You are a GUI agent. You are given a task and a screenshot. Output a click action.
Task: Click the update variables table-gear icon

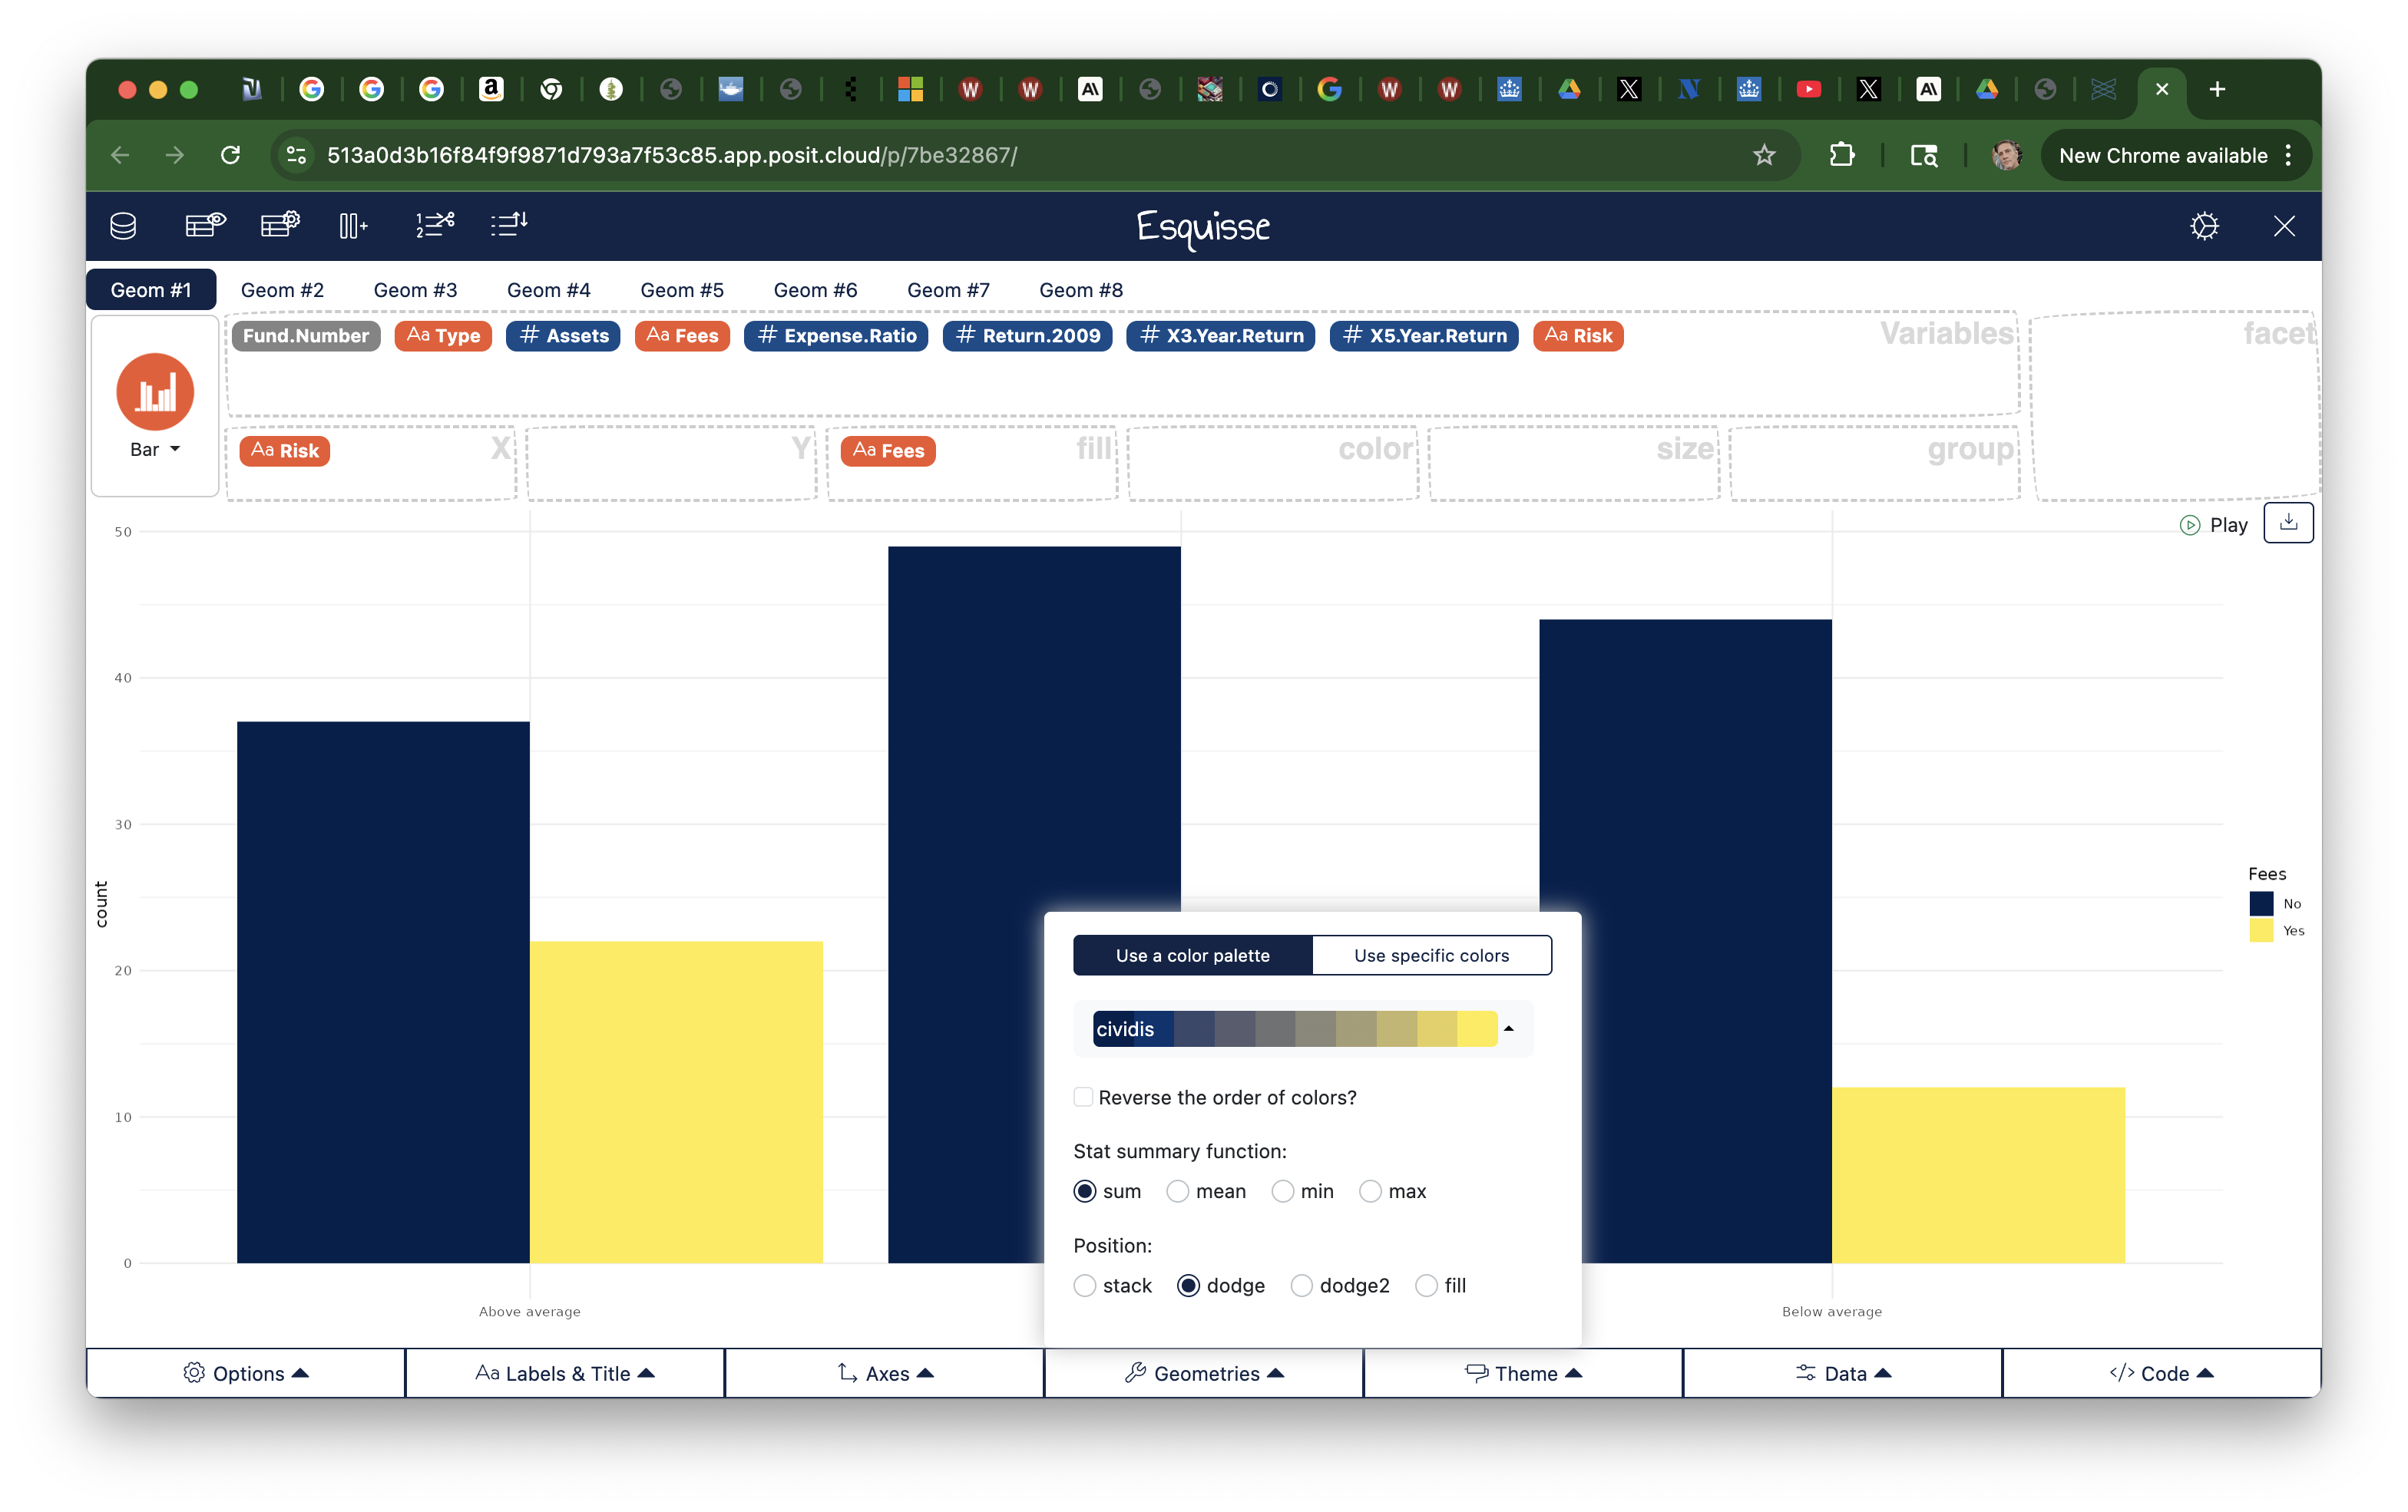(280, 226)
